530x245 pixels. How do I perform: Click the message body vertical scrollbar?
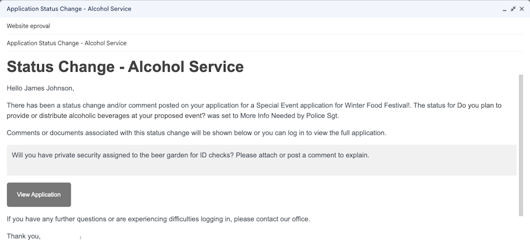[521, 145]
